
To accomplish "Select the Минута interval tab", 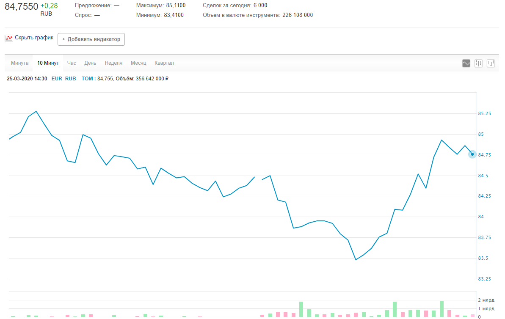I will point(19,63).
